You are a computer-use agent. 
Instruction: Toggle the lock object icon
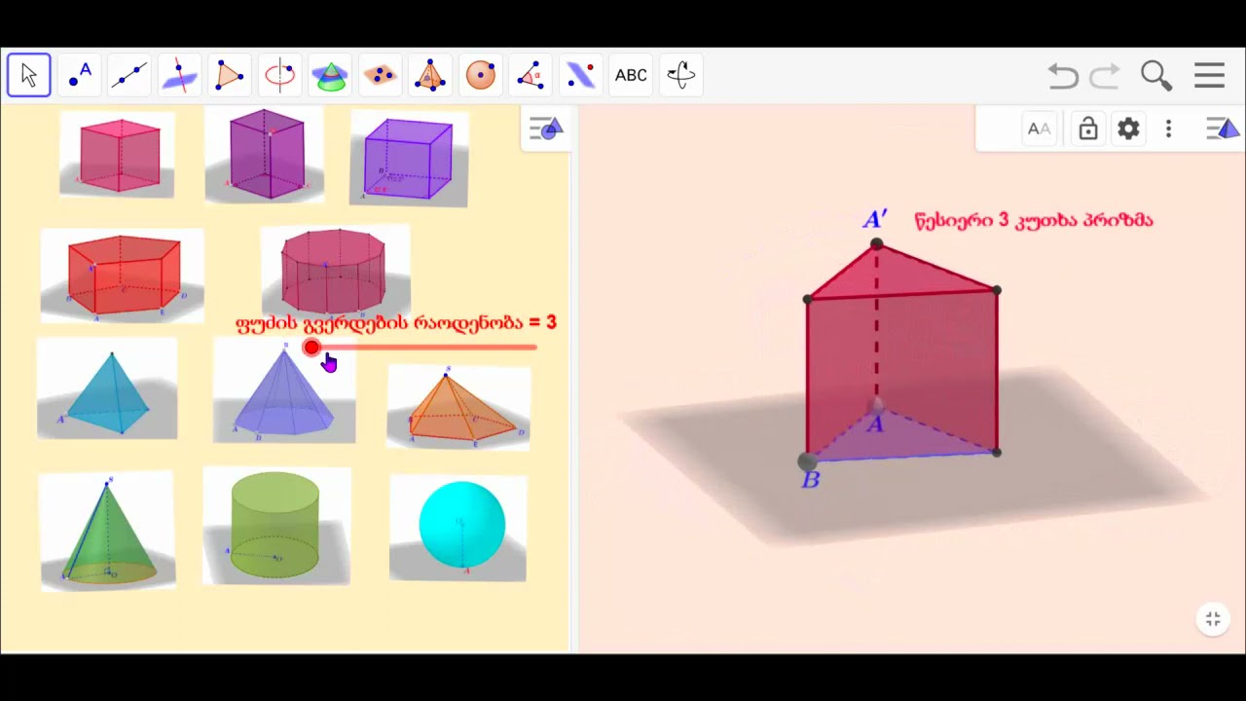pyautogui.click(x=1088, y=129)
